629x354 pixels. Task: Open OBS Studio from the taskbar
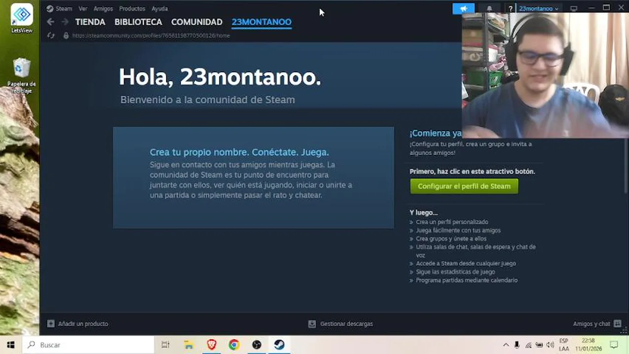(x=256, y=345)
